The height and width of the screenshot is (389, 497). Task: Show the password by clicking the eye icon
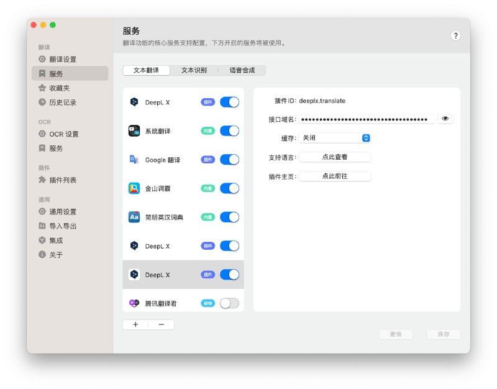pos(445,119)
